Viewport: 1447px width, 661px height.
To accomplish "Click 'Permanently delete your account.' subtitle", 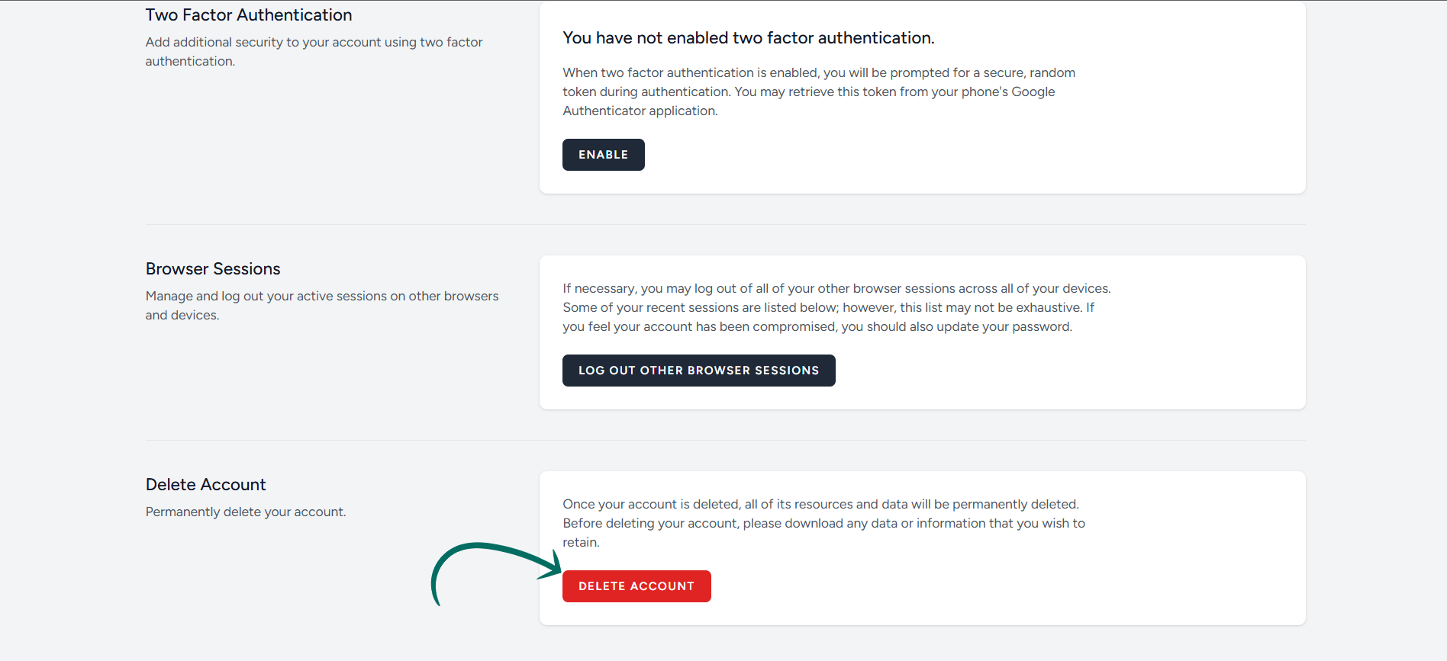I will tap(245, 512).
